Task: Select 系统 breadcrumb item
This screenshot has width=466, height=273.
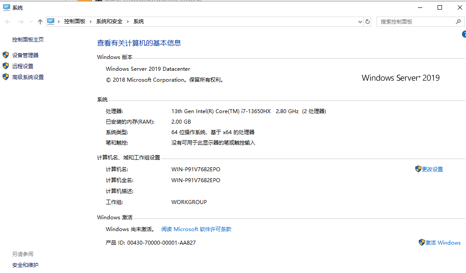Action: (139, 21)
